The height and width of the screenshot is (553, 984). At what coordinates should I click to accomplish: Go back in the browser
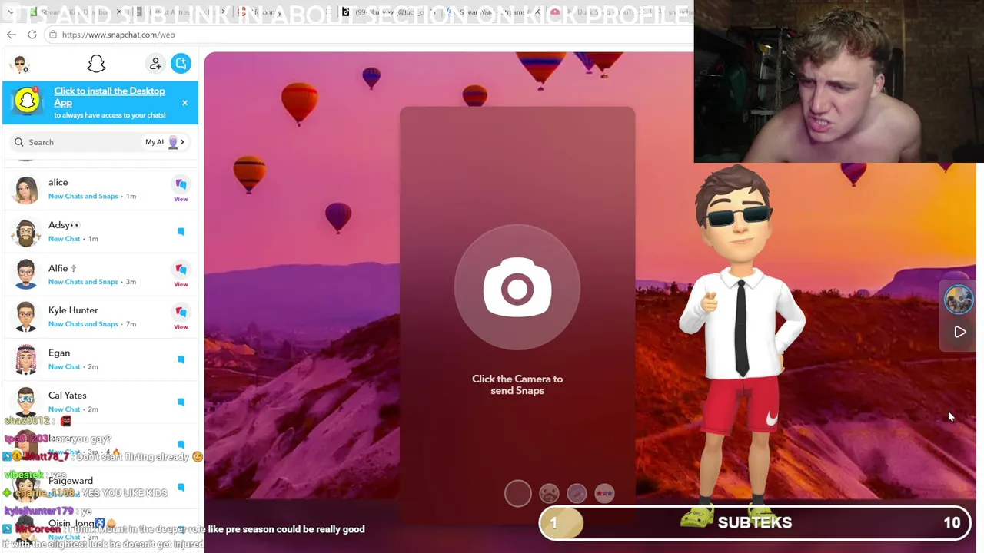tap(12, 35)
